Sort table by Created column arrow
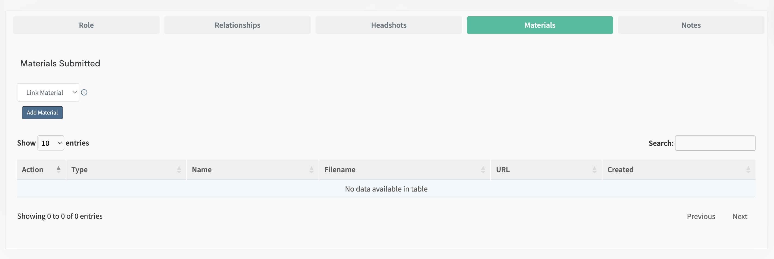Screen dimensions: 774x259 [748, 169]
